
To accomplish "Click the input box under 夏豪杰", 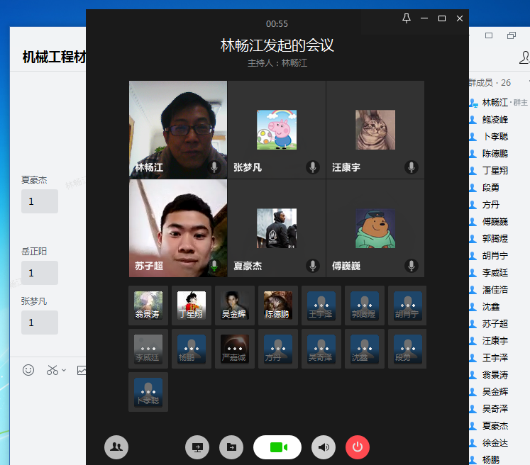I will click(40, 202).
